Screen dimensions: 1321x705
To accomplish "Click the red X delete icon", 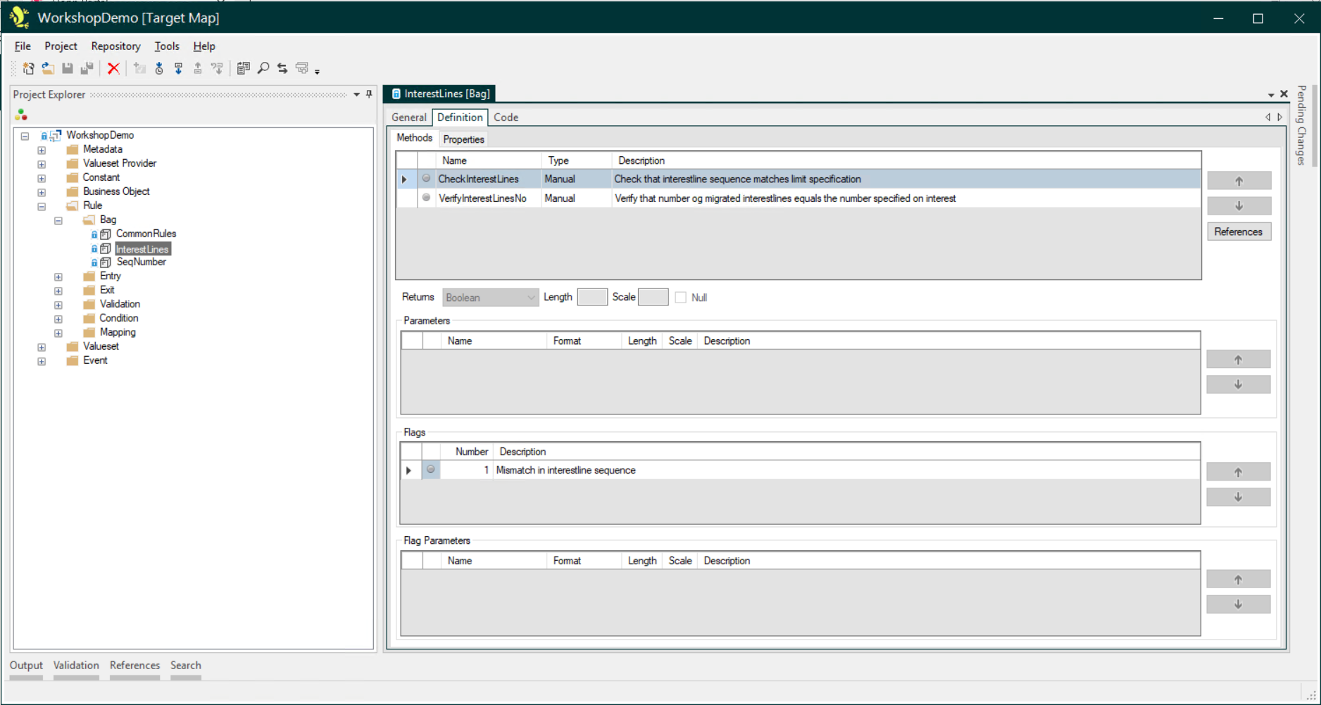I will click(113, 68).
